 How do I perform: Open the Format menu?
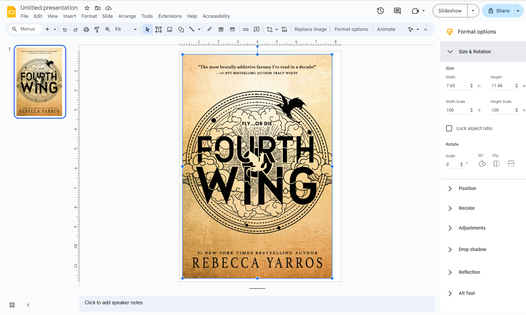89,16
